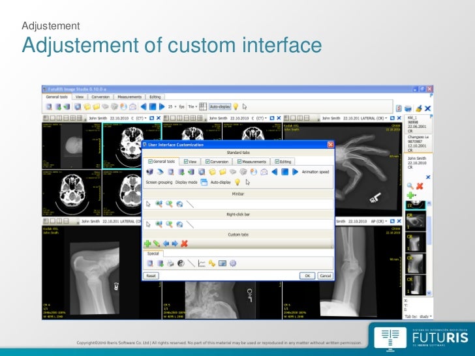Click the magnifier search icon in right panel
Viewport: 475px width, 356px height.
(410, 186)
